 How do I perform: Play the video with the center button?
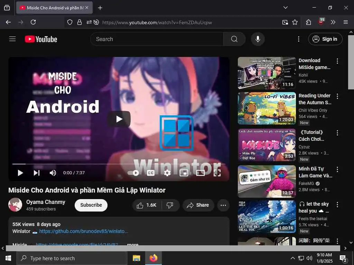click(x=119, y=119)
